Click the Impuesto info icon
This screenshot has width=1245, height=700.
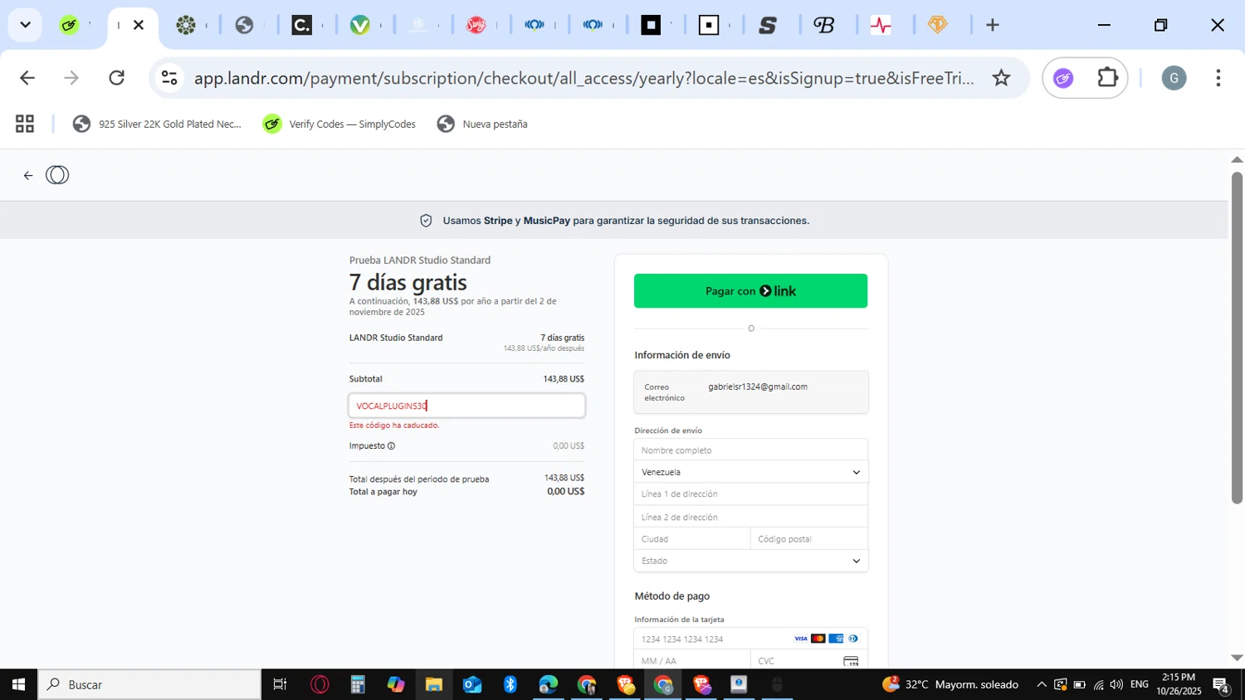[391, 446]
